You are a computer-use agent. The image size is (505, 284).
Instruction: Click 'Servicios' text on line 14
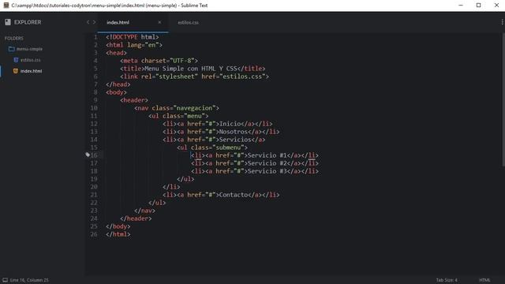(235, 140)
